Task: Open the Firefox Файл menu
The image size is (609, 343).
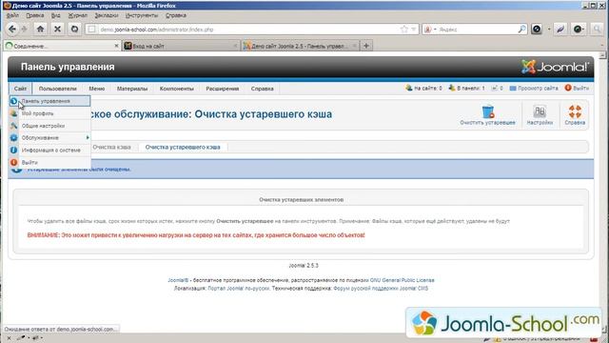Action: click(12, 15)
